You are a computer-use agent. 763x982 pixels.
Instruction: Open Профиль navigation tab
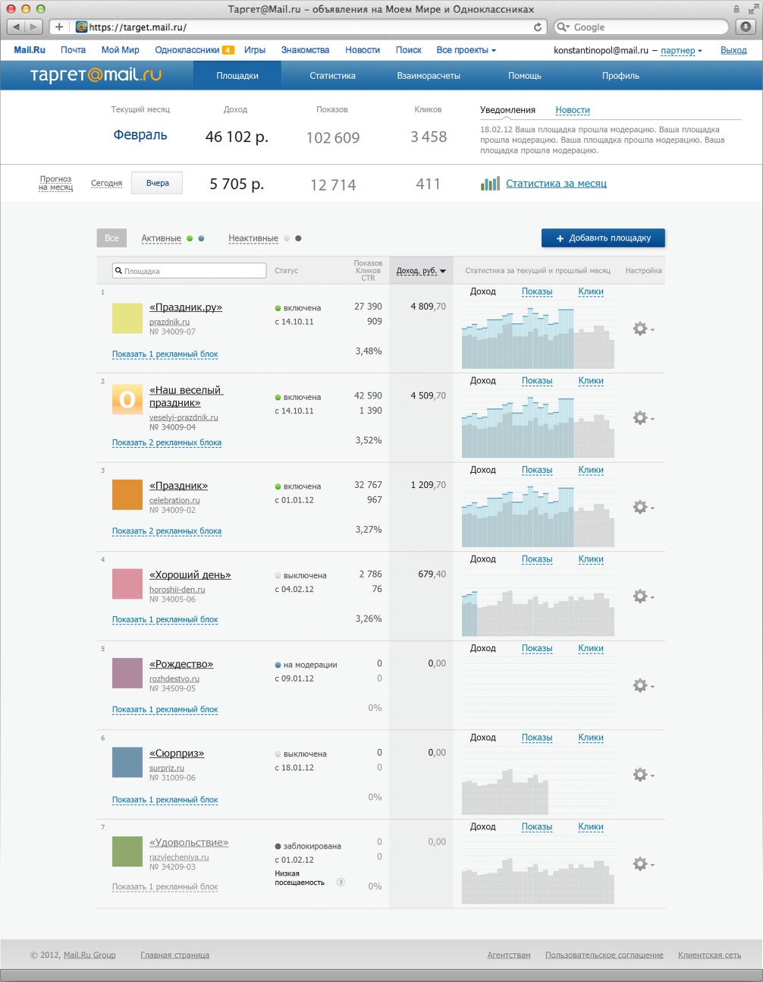point(620,76)
